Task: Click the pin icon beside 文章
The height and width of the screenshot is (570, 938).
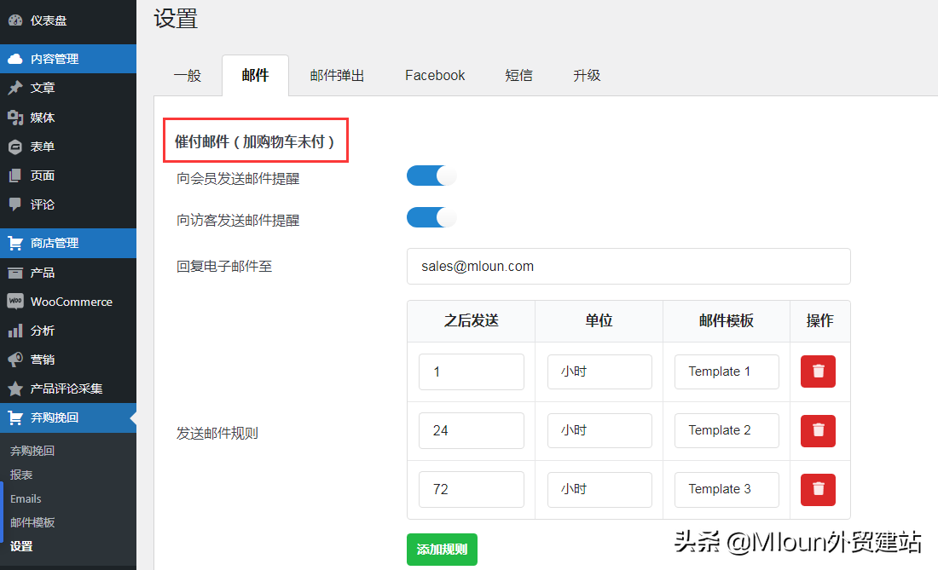Action: click(x=15, y=88)
